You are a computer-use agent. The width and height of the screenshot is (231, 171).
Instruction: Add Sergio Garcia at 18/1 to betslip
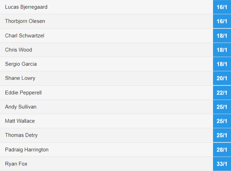222,64
